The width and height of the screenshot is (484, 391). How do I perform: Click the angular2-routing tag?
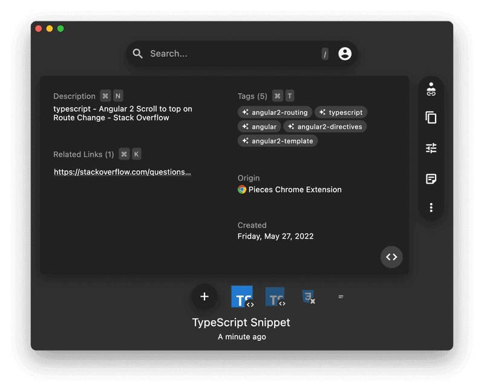(275, 112)
